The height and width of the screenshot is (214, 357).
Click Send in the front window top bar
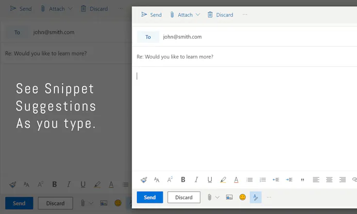click(x=152, y=15)
